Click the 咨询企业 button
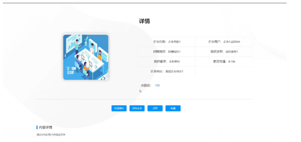This screenshot has width=301, height=142. tap(137, 108)
